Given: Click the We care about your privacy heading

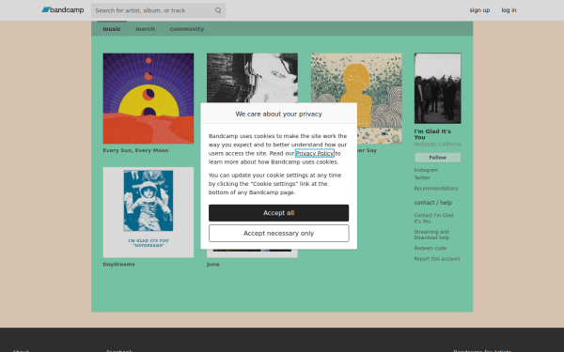Looking at the screenshot, I should tap(279, 114).
